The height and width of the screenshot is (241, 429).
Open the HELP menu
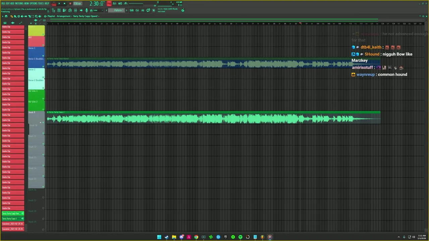[x=47, y=3]
